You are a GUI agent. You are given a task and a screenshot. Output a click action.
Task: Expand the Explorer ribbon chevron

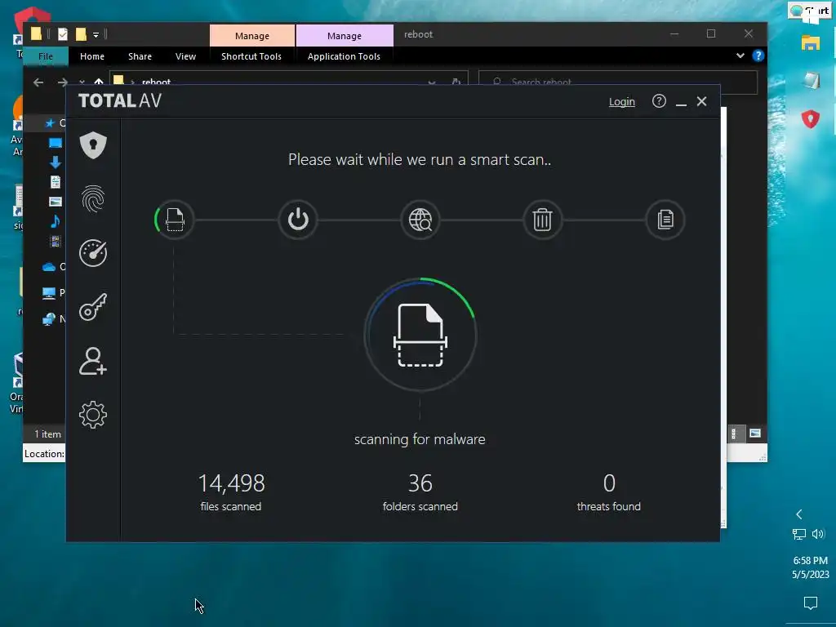[740, 56]
